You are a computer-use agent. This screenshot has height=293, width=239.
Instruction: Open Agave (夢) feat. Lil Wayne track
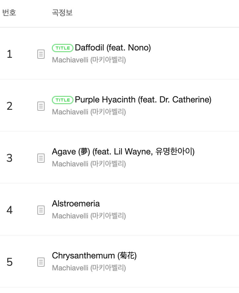[123, 152]
